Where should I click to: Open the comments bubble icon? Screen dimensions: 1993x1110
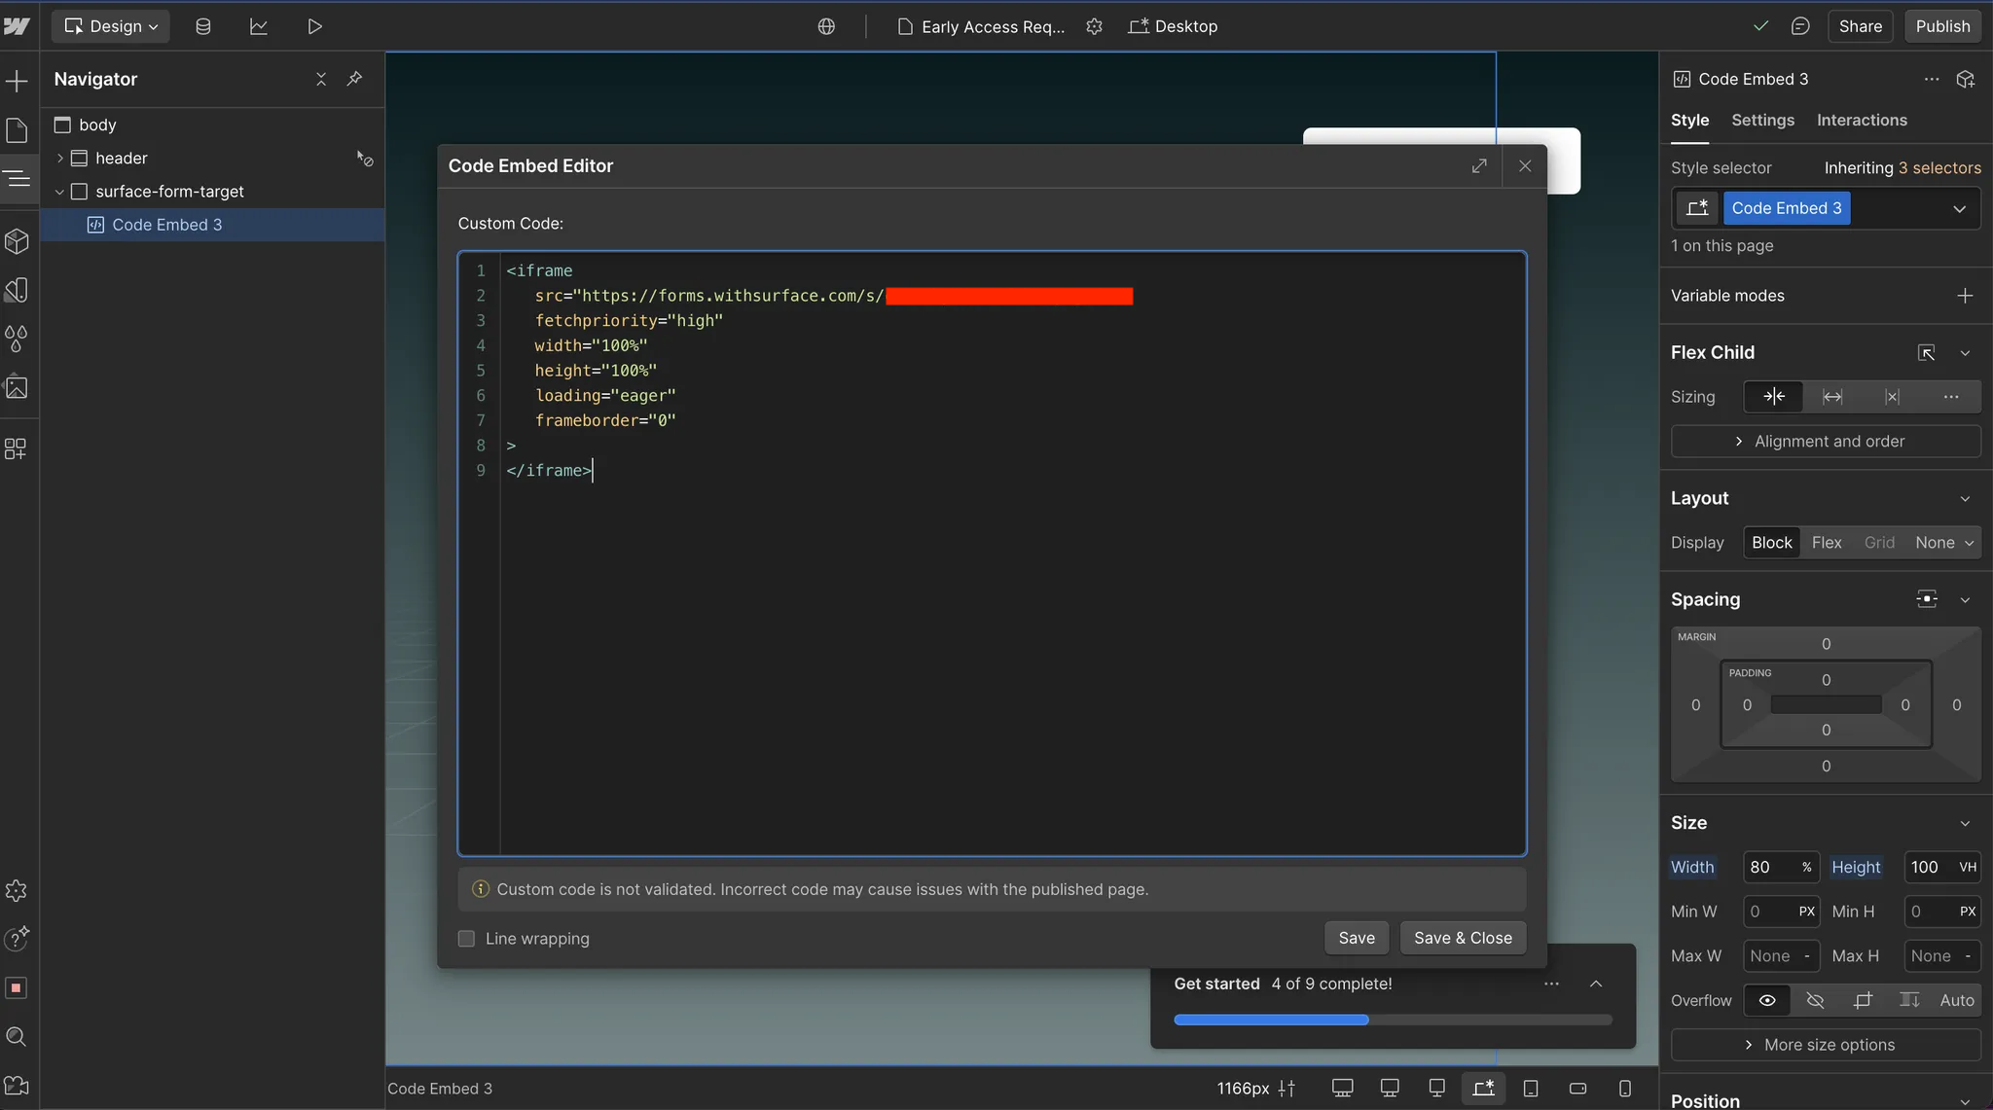point(1800,26)
